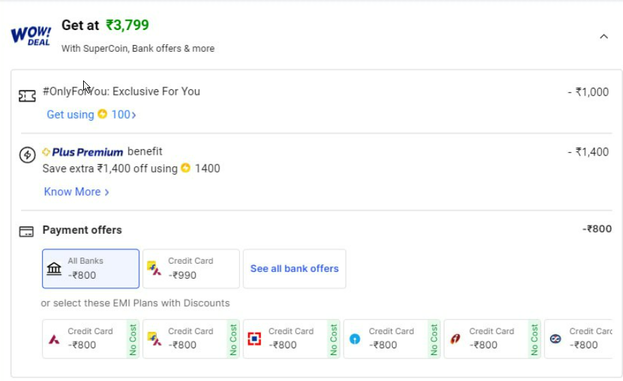Click the lightning bolt Plus benefit icon
This screenshot has height=381, width=623.
27,155
